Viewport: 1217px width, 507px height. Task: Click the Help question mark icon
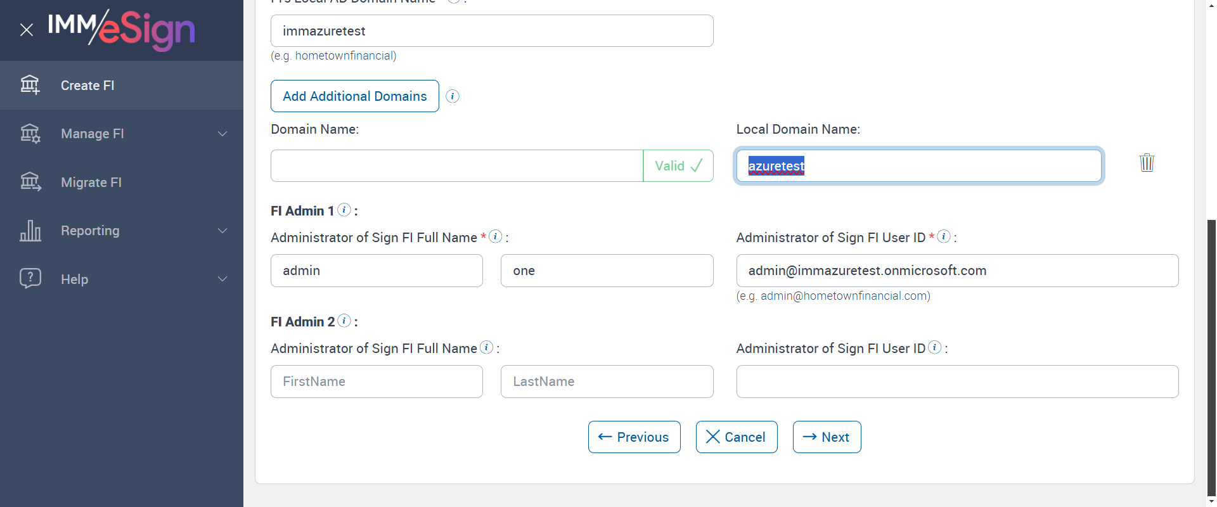(x=30, y=279)
